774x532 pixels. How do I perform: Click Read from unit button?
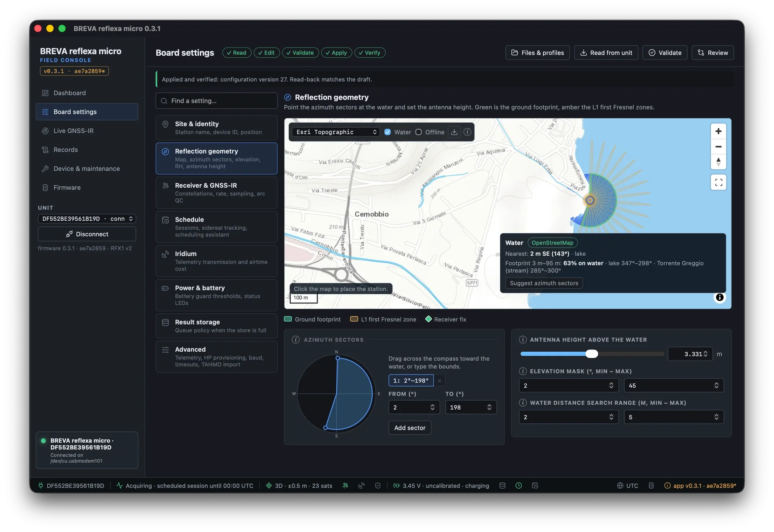(606, 53)
